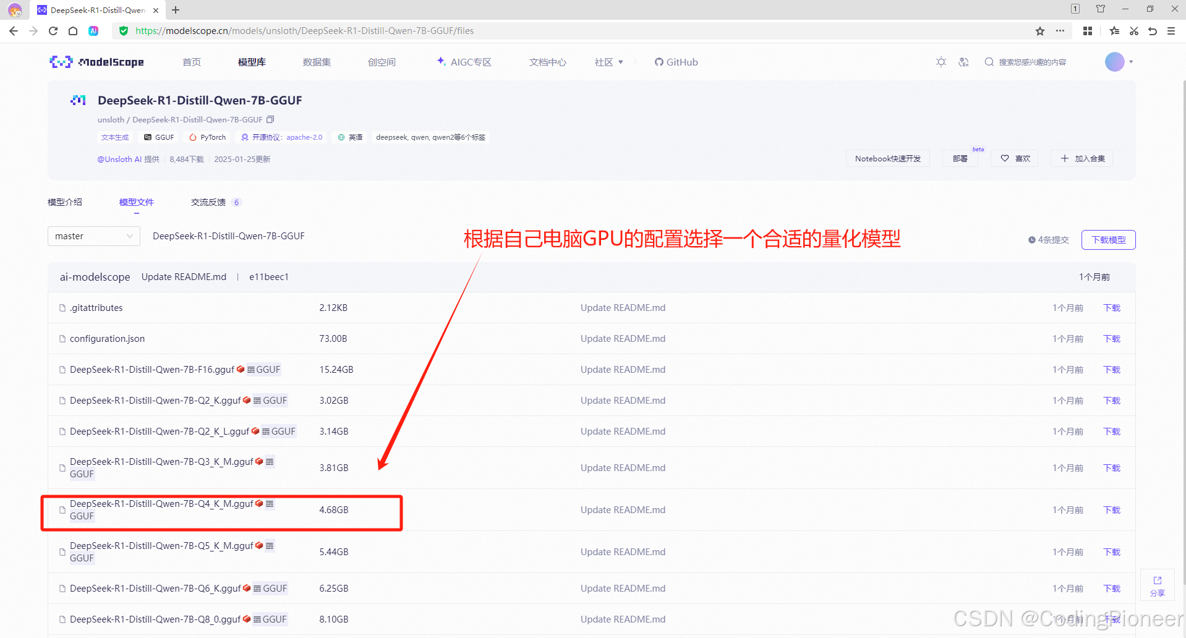Open browser home page icon
Image resolution: width=1186 pixels, height=638 pixels.
click(73, 31)
